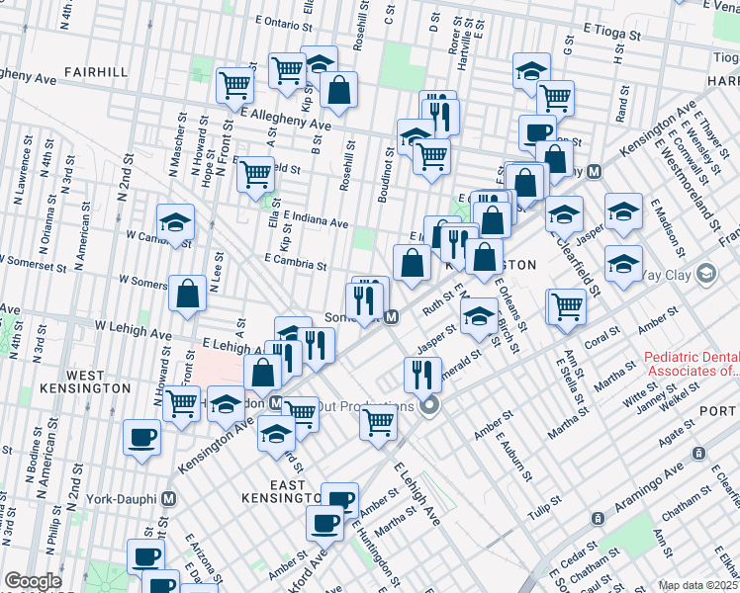Image resolution: width=740 pixels, height=593 pixels.
Task: Click the Yay Clay school pin
Action: [x=706, y=274]
